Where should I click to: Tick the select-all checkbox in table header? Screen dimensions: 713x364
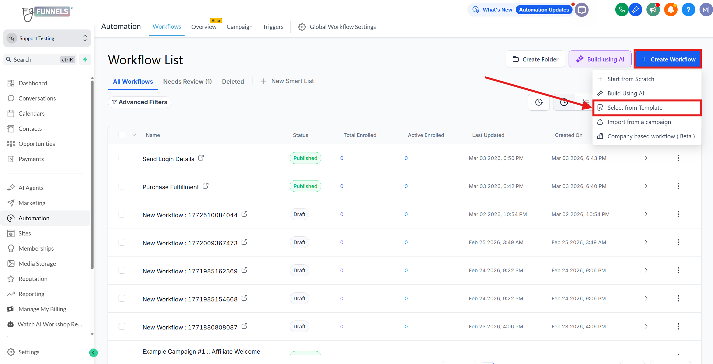pos(122,135)
